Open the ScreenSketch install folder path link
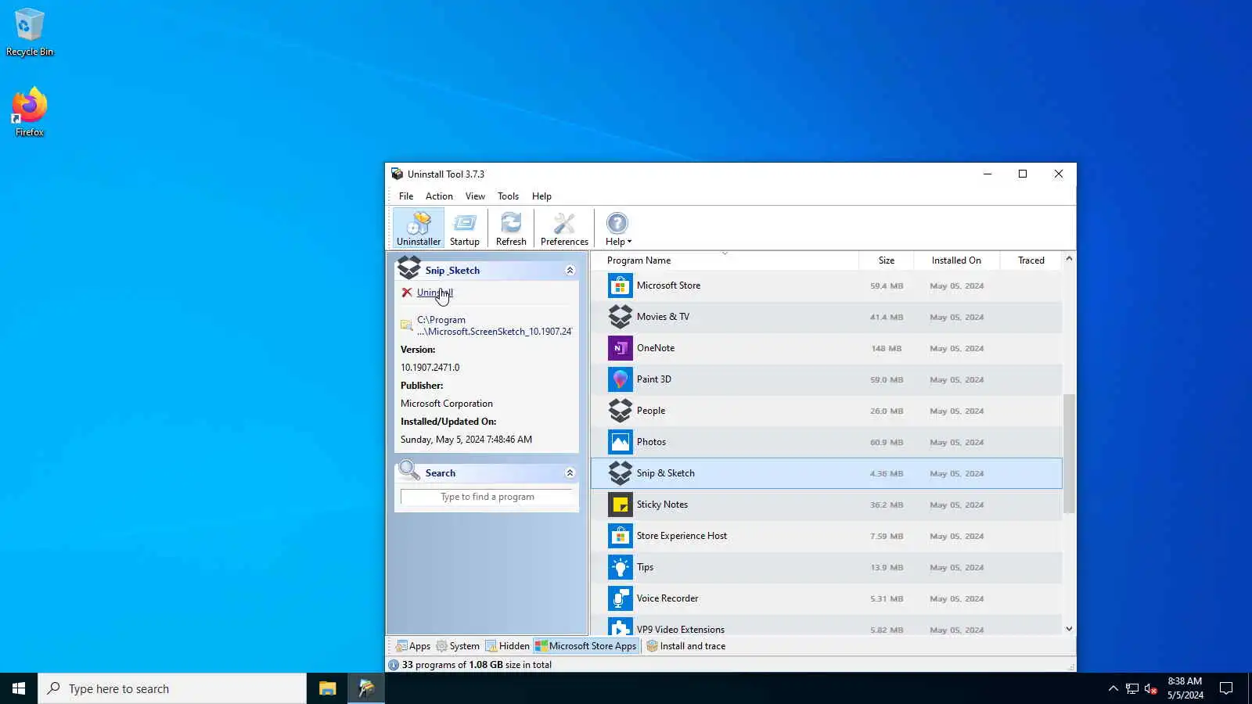Viewport: 1252px width, 704px height. 494,325
